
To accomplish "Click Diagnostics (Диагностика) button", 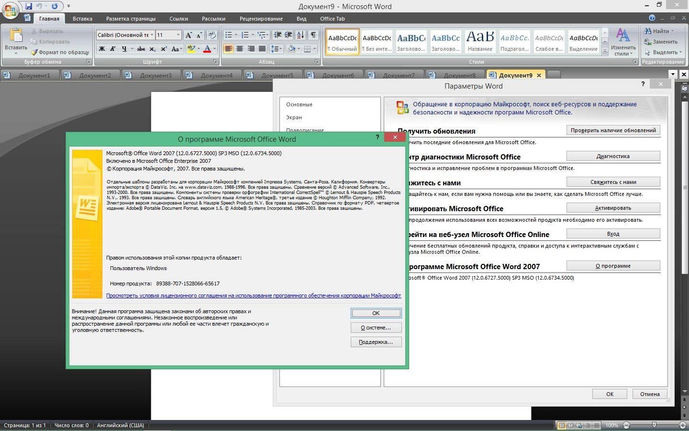I will [613, 156].
